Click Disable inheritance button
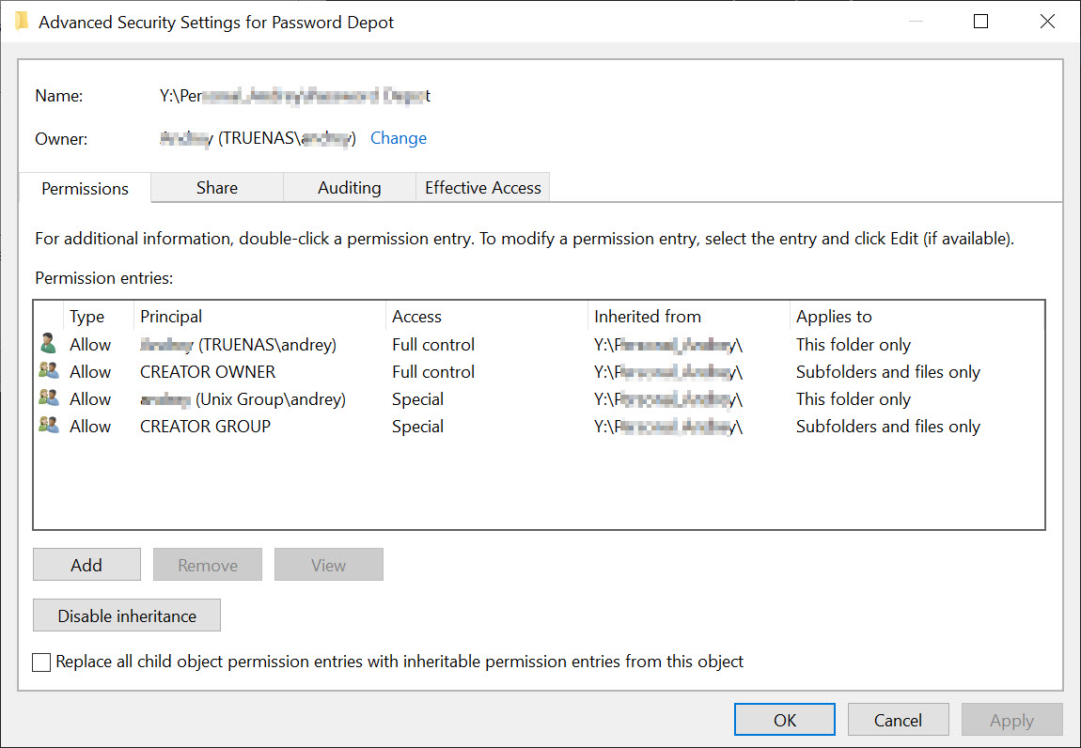The width and height of the screenshot is (1081, 748). point(127,615)
